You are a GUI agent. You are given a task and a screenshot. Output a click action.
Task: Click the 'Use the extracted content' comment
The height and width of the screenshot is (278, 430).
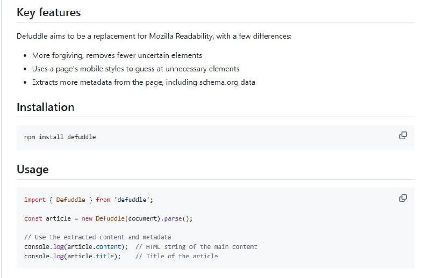[97, 237]
